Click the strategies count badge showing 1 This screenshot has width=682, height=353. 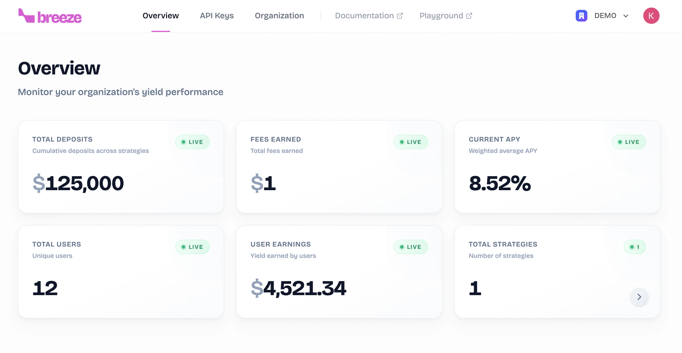(635, 247)
